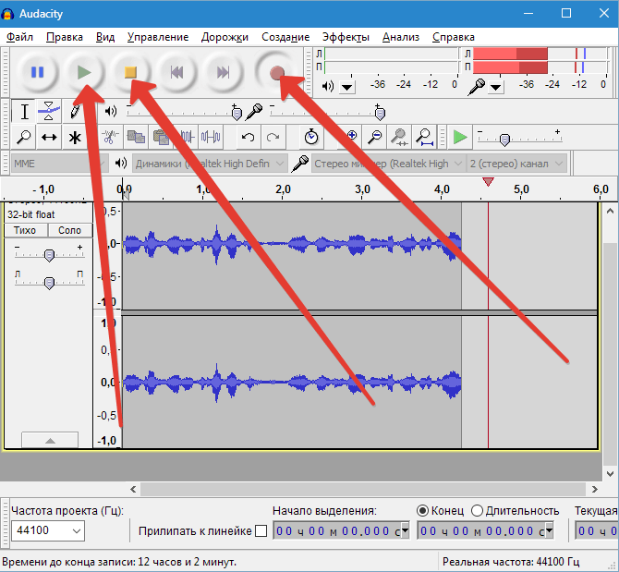Select the Multi-tool asterisk icon
Image resolution: width=619 pixels, height=572 pixels.
(75, 138)
